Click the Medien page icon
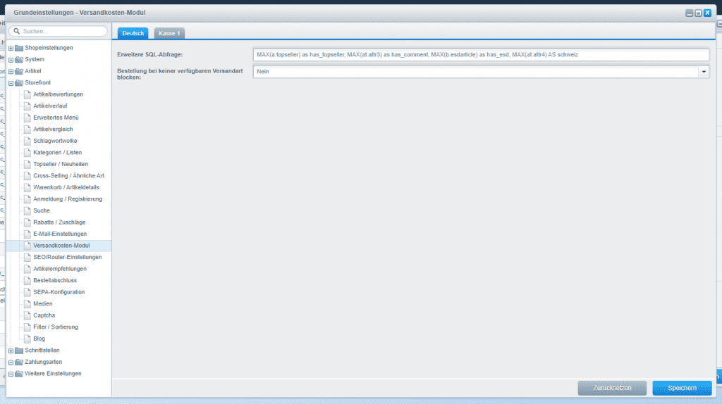 coord(27,303)
